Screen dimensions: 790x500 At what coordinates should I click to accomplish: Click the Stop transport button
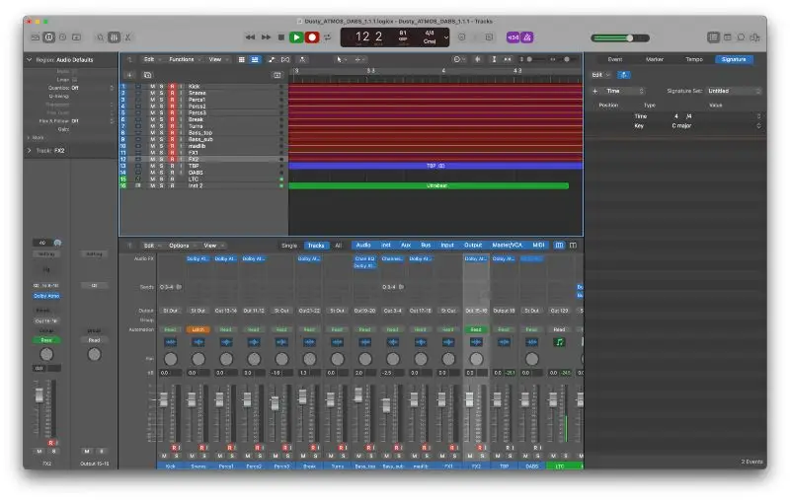280,37
